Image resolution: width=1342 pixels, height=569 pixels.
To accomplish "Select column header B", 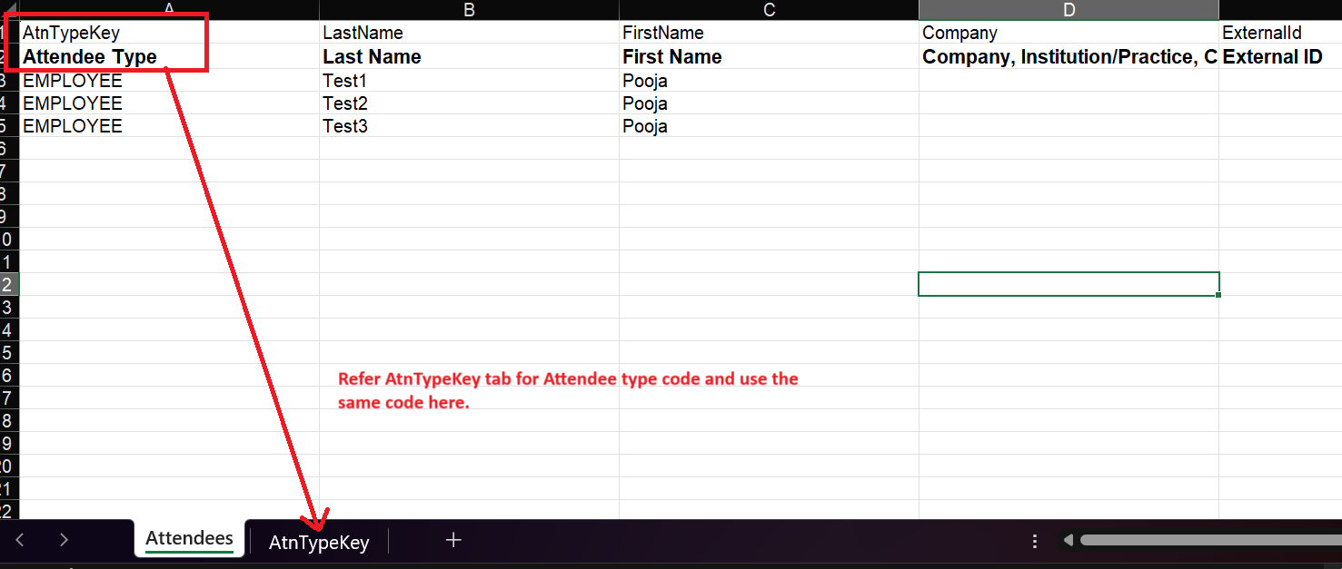I will 469,10.
